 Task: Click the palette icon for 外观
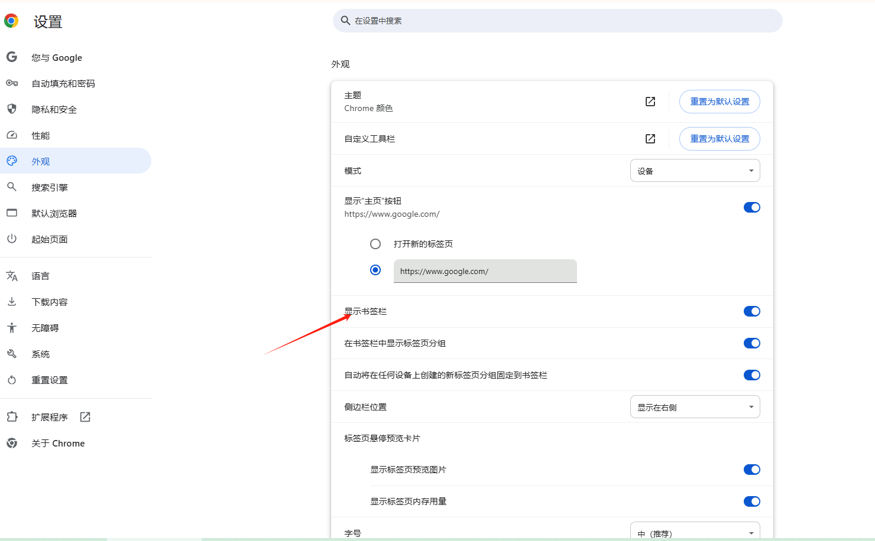(x=12, y=161)
